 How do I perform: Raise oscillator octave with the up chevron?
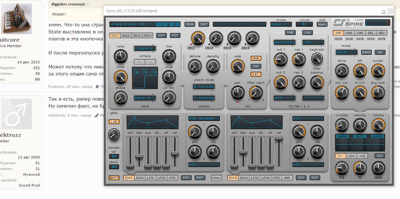tap(151, 62)
